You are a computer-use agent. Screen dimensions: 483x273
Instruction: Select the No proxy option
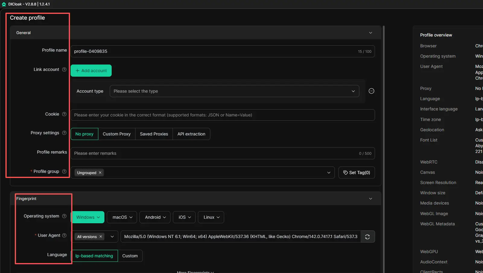[x=84, y=134]
